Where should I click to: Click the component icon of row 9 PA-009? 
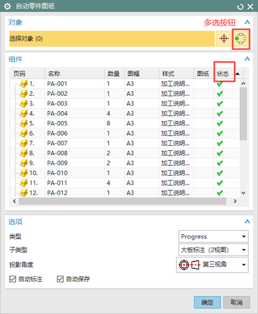point(24,163)
